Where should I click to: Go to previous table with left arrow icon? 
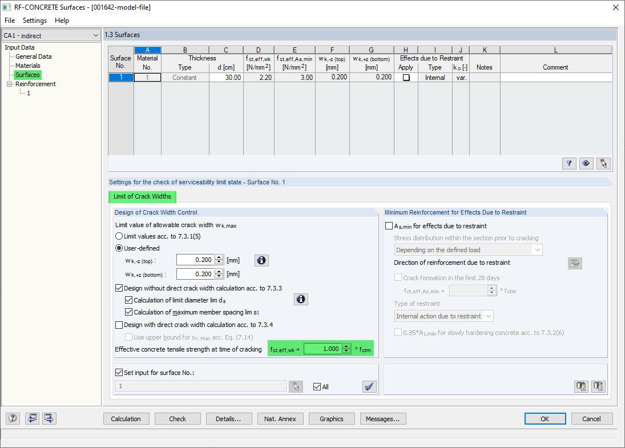coord(32,418)
